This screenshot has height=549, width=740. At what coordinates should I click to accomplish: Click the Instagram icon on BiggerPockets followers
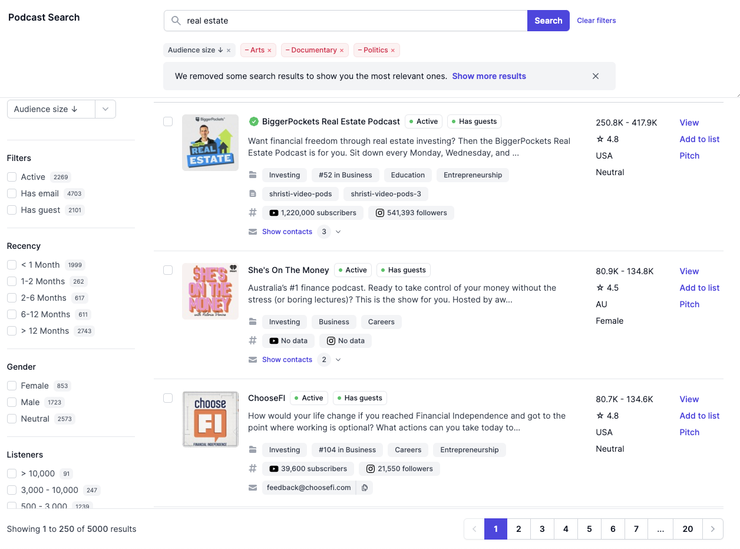tap(380, 213)
